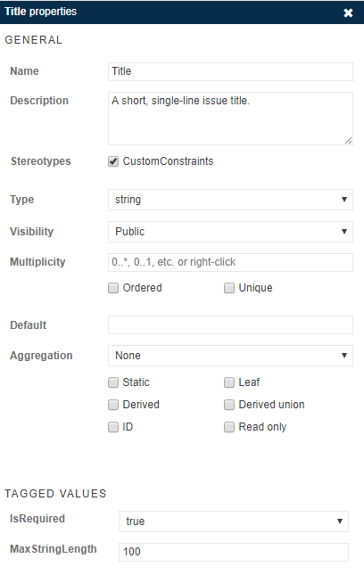
Task: Check the Derived union box
Action: 229,405
